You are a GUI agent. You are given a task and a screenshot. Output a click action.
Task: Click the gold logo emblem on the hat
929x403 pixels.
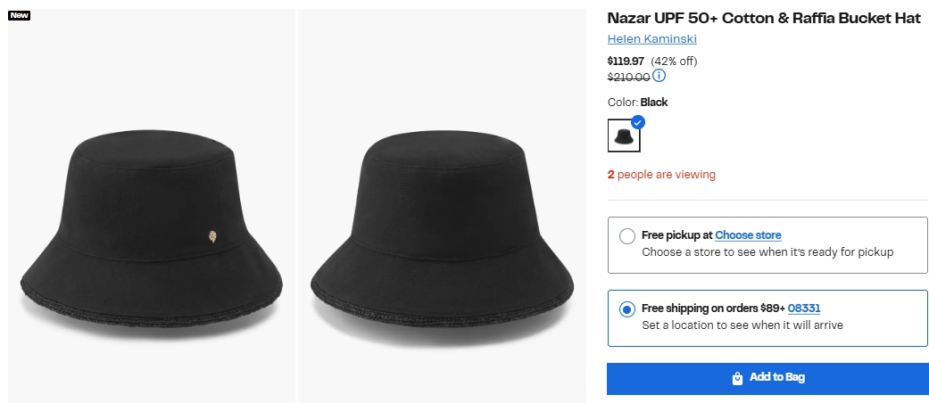(212, 236)
